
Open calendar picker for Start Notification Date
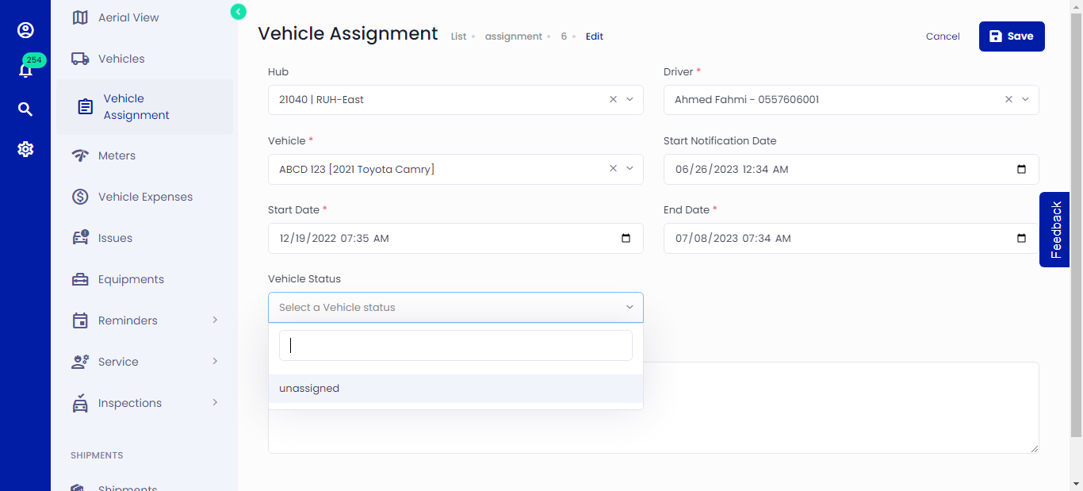pos(1021,169)
